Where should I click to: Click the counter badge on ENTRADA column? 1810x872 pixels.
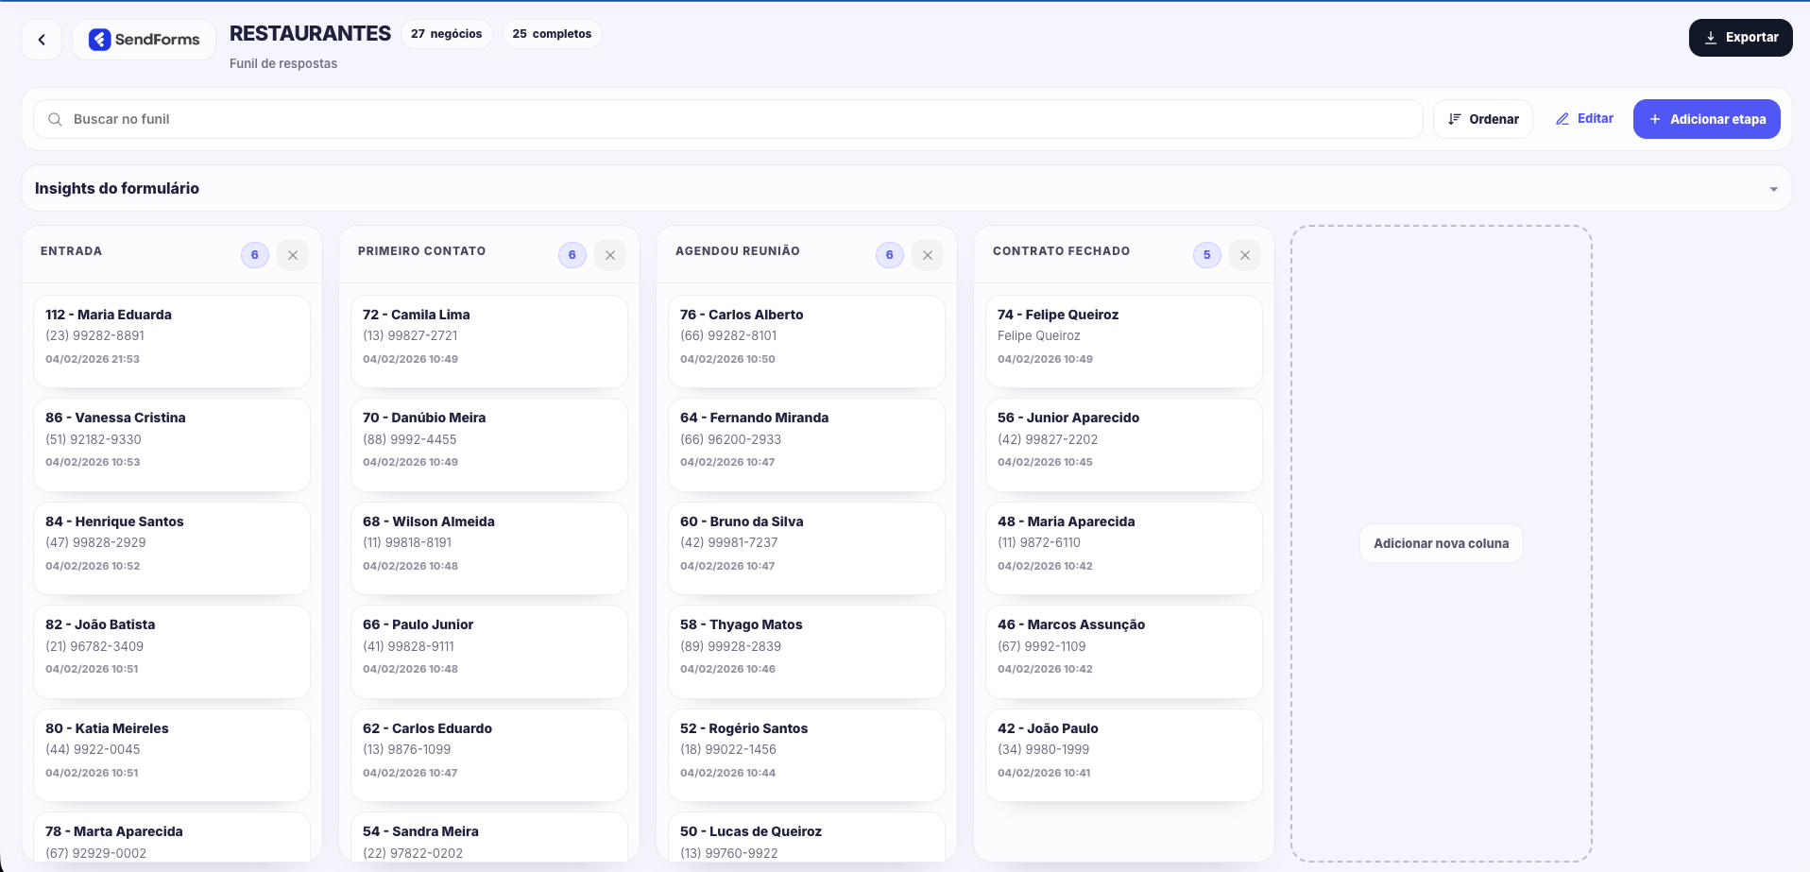coord(254,254)
